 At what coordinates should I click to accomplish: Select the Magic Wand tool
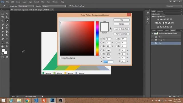[x=7, y=17]
